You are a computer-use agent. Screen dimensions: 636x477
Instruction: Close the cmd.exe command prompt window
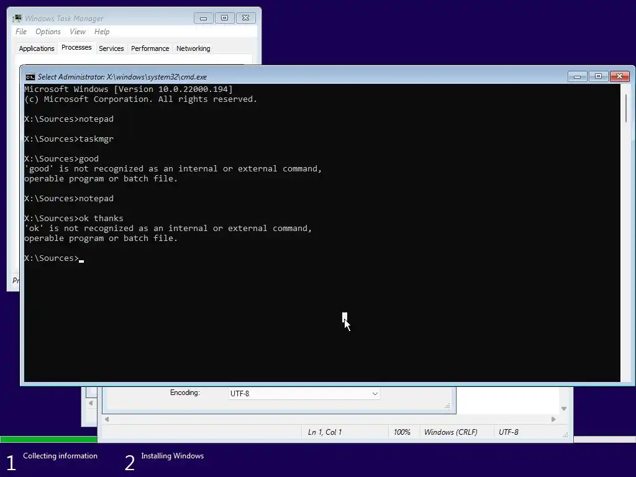coord(620,76)
